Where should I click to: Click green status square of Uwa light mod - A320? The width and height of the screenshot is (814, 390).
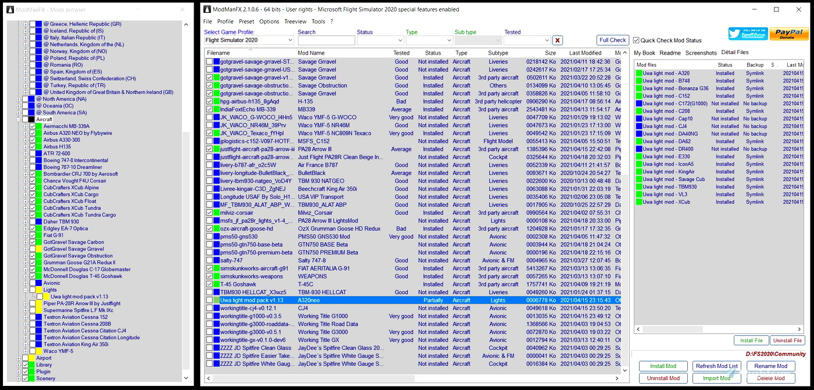click(x=639, y=74)
